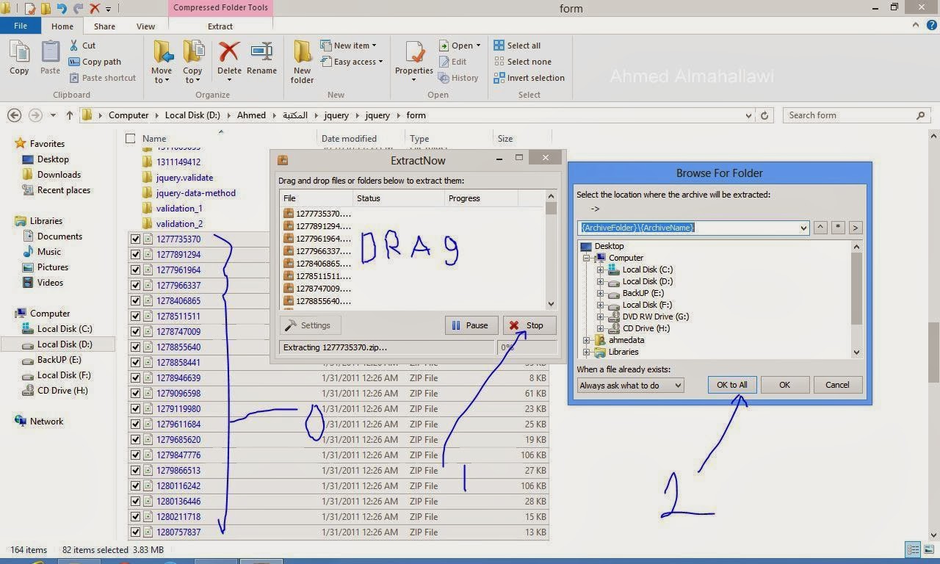Open the File menu tab
Image resolution: width=940 pixels, height=564 pixels.
coord(21,26)
